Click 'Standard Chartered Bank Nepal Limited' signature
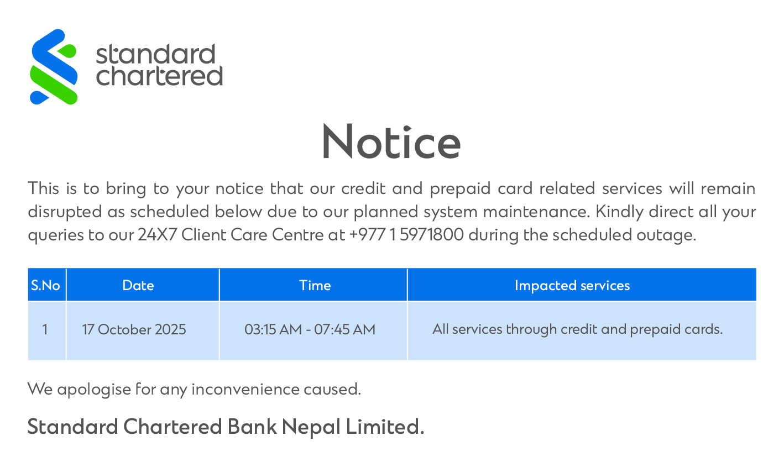The height and width of the screenshot is (457, 784). coord(226,427)
